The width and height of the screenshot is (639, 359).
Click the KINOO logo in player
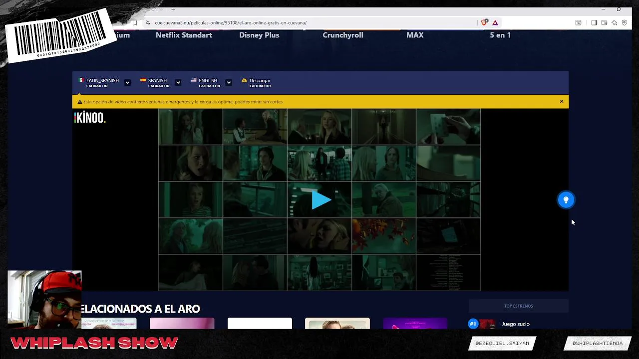pos(90,118)
